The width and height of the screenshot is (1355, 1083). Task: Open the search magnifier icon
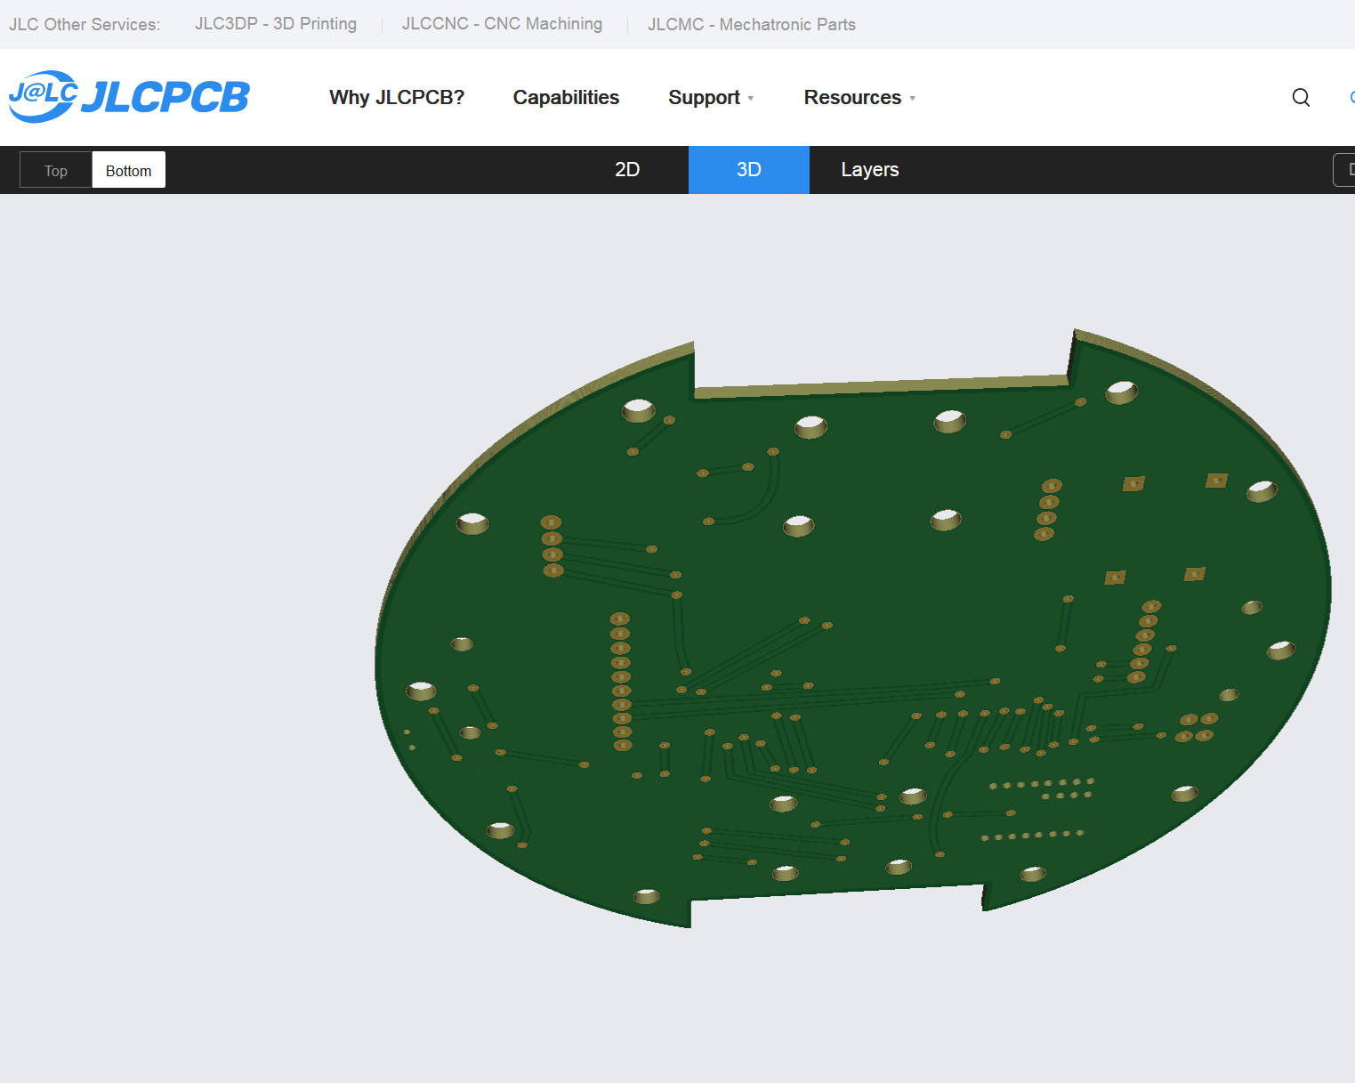point(1301,98)
